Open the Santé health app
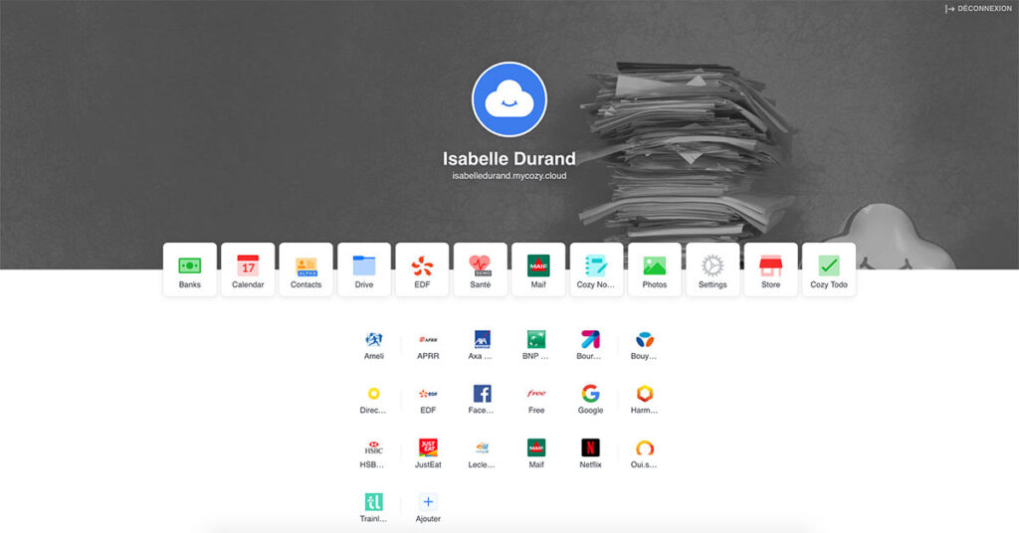This screenshot has width=1019, height=533. point(480,269)
